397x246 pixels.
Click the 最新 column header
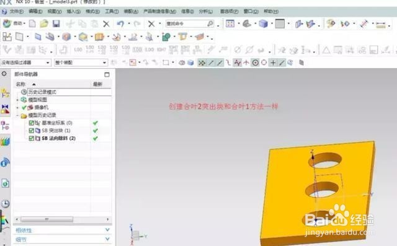97,84
